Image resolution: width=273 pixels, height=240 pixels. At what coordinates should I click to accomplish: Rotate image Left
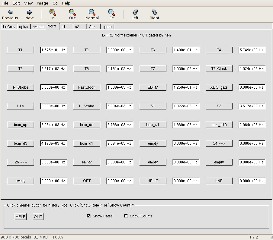135,14
